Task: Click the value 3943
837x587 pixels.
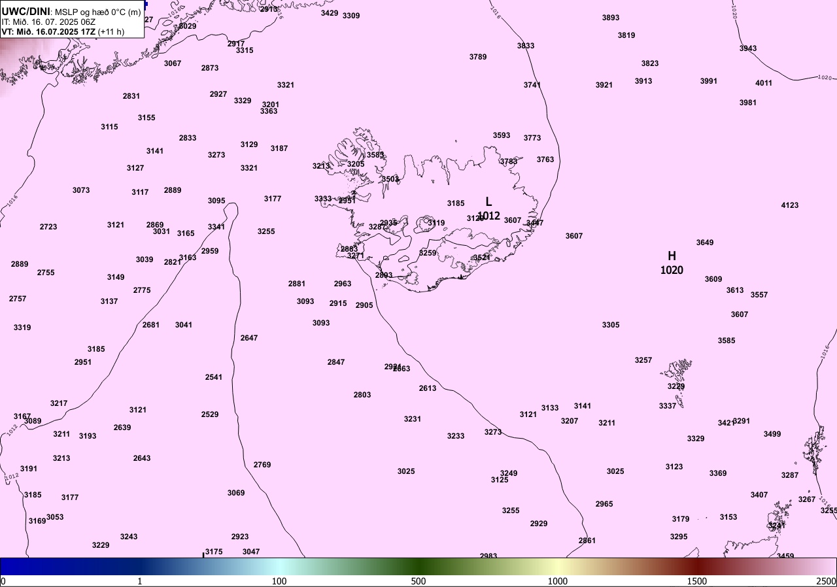Action: click(748, 48)
